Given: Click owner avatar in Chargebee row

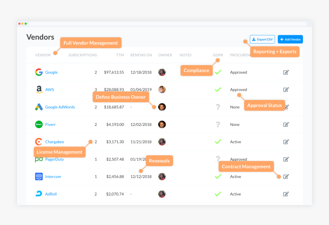Looking at the screenshot, I should click(x=162, y=142).
